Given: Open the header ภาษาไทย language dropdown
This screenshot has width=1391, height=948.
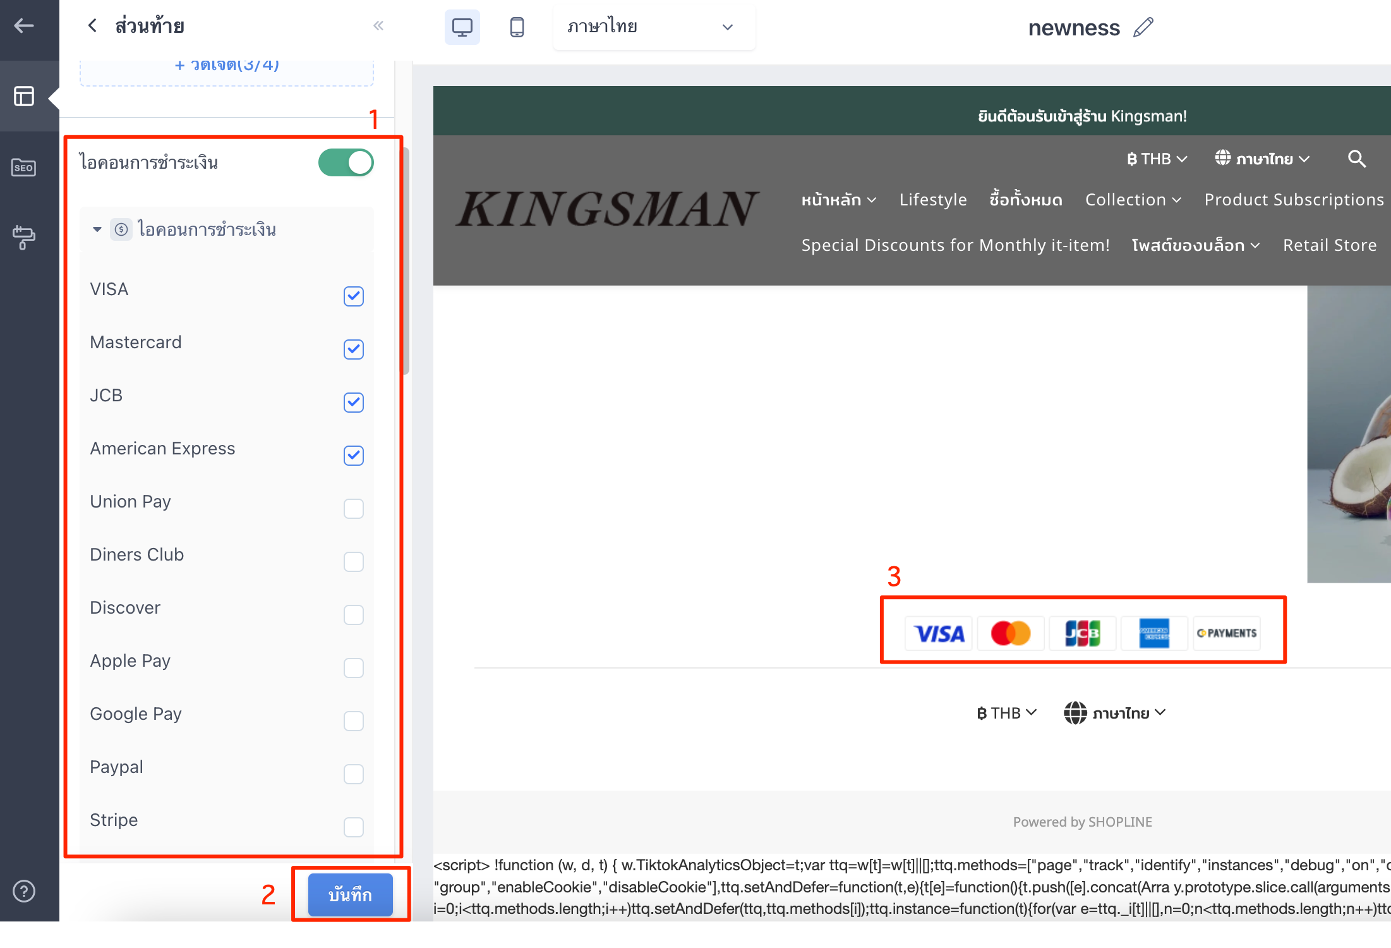Looking at the screenshot, I should pyautogui.click(x=1262, y=159).
